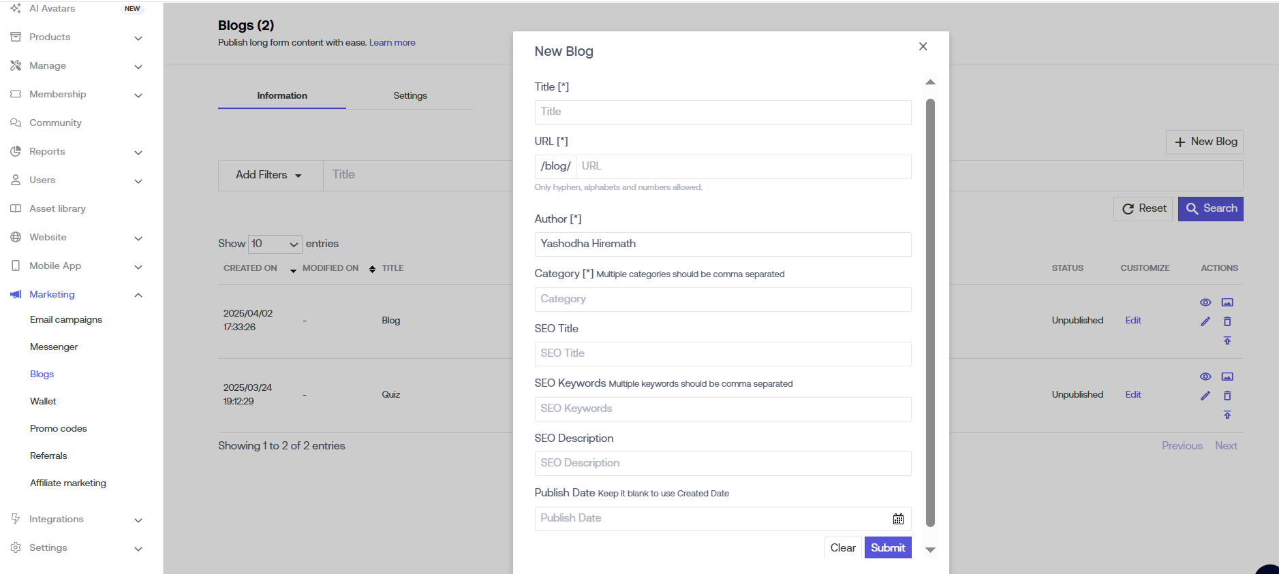Viewport: 1279px width, 574px height.
Task: Click the pencil edit icon for Blog row
Action: tap(1205, 321)
